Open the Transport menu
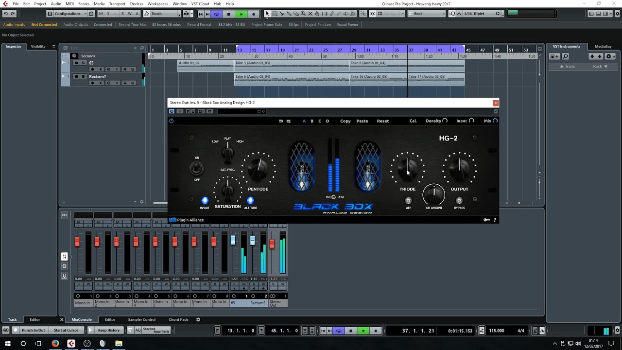The width and height of the screenshot is (622, 350). pyautogui.click(x=117, y=4)
